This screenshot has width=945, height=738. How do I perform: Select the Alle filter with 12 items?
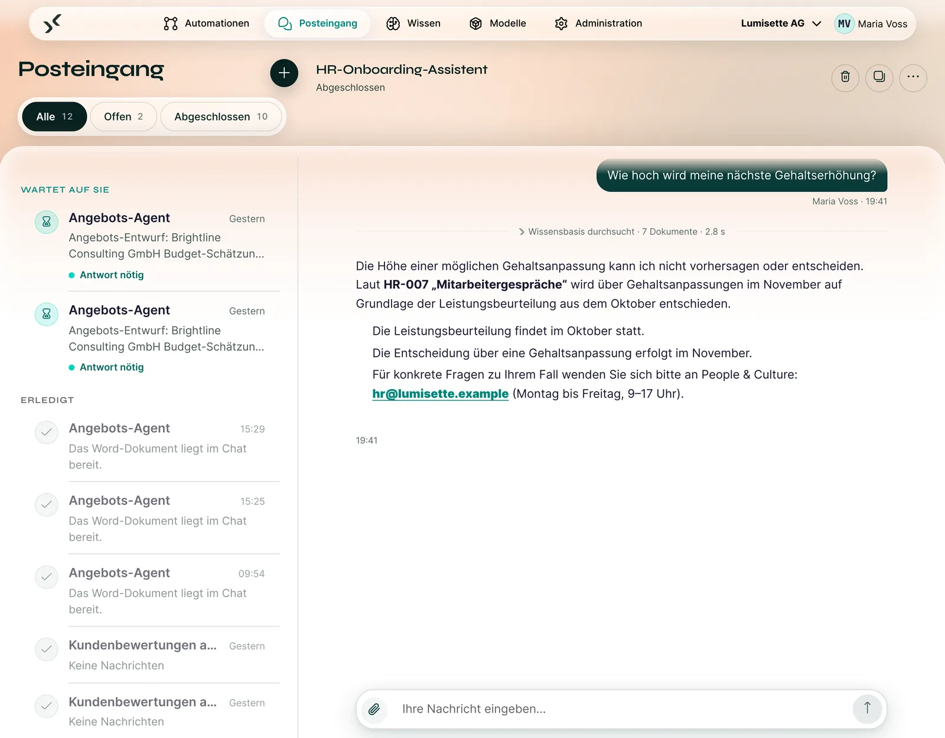(54, 116)
